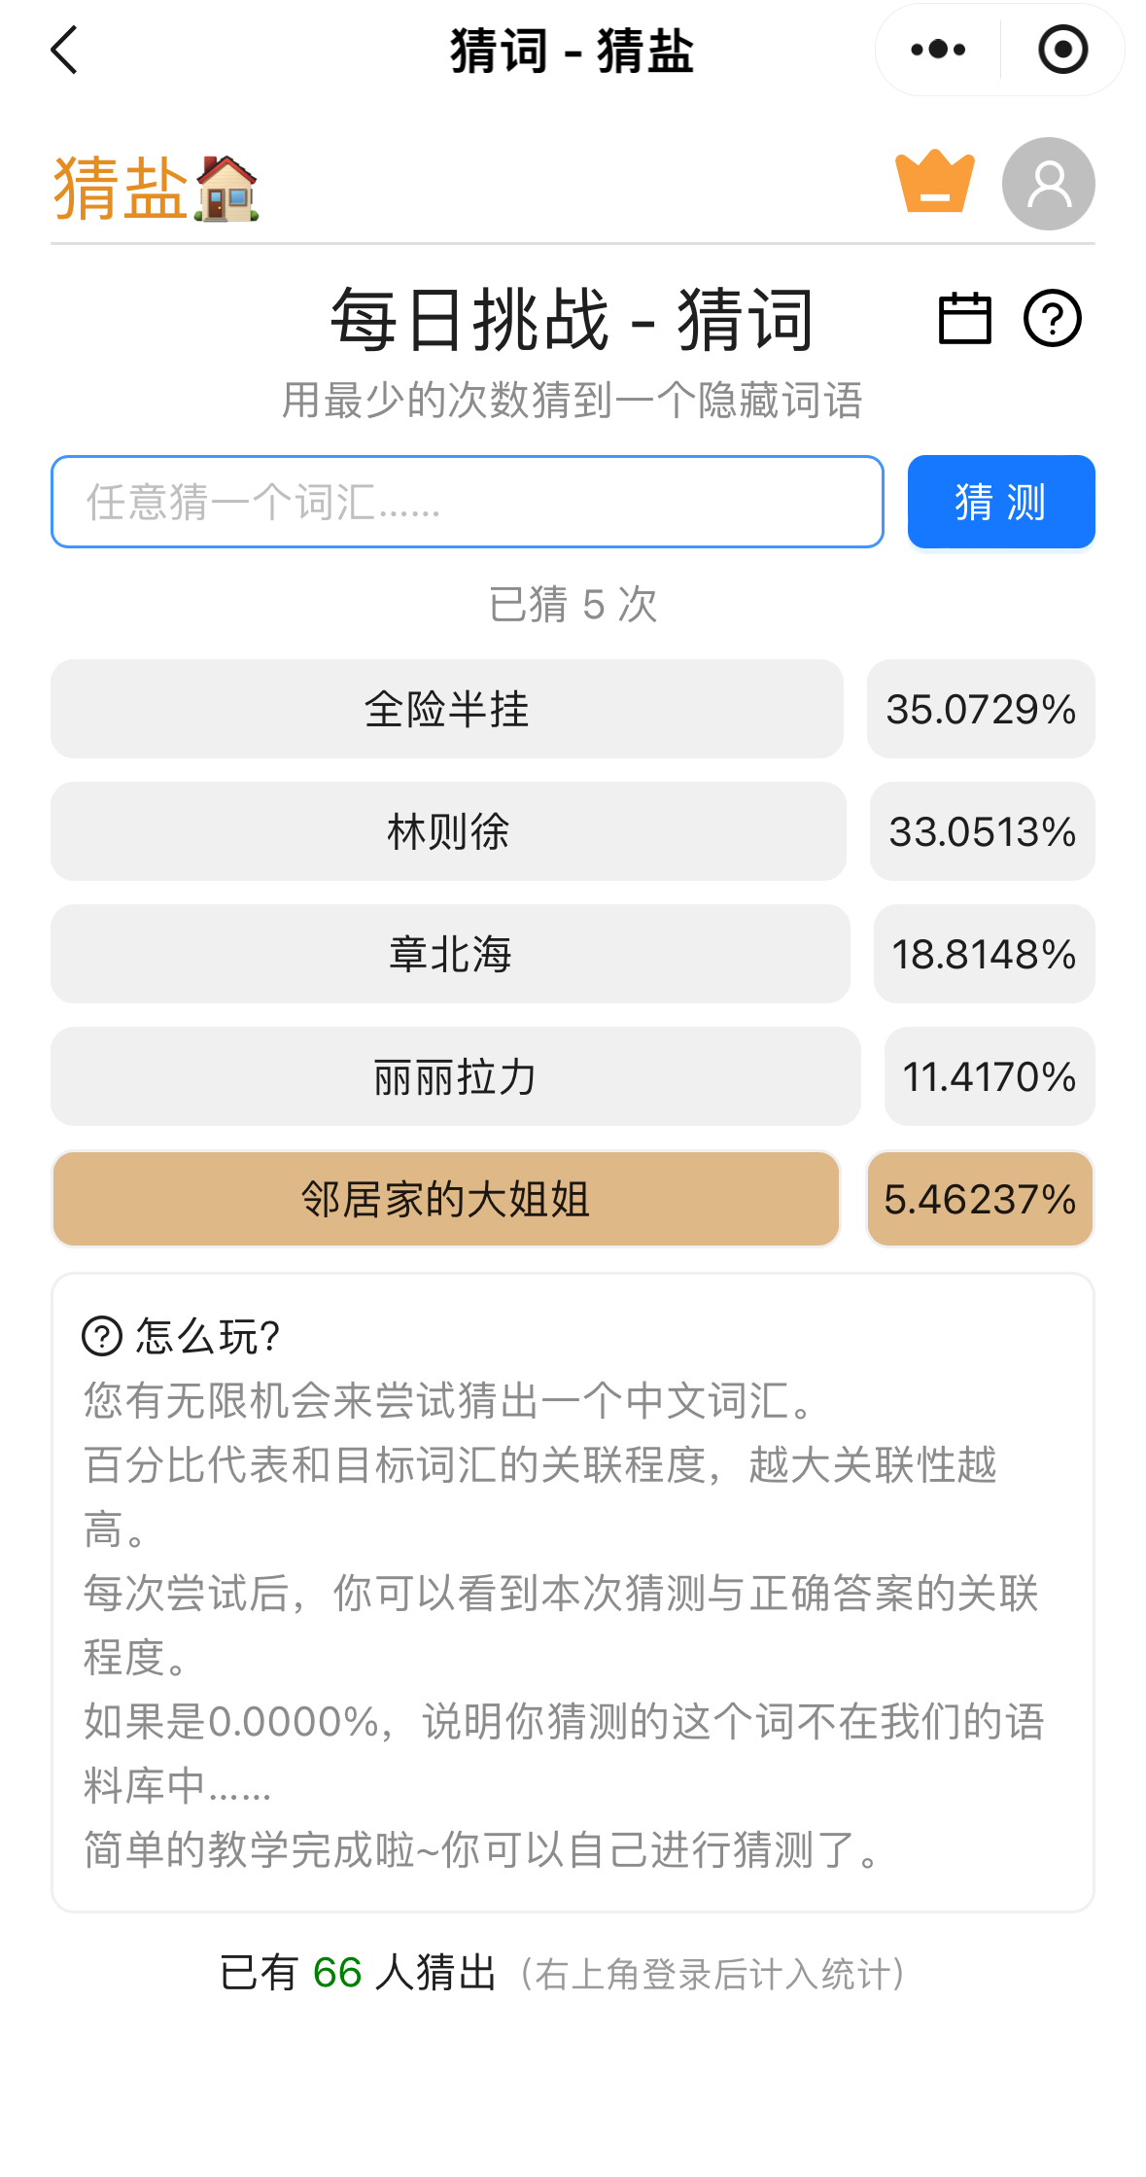Tap the circular close target icon

coord(1062,50)
